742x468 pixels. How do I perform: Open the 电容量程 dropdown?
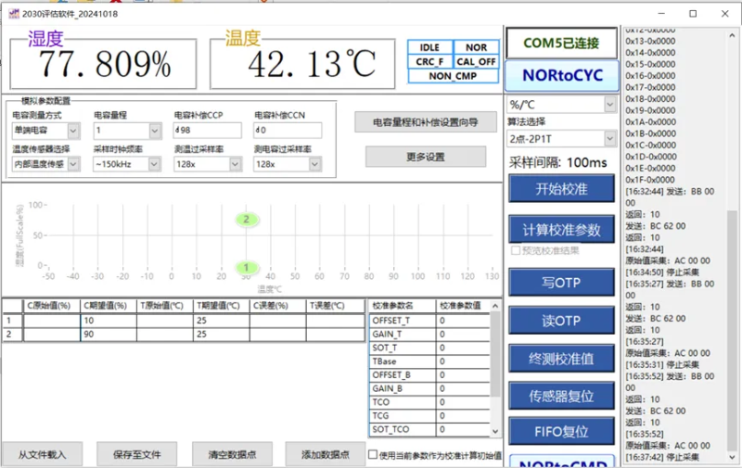coord(154,130)
